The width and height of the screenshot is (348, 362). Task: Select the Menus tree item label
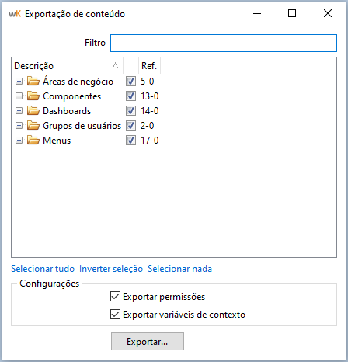(57, 141)
